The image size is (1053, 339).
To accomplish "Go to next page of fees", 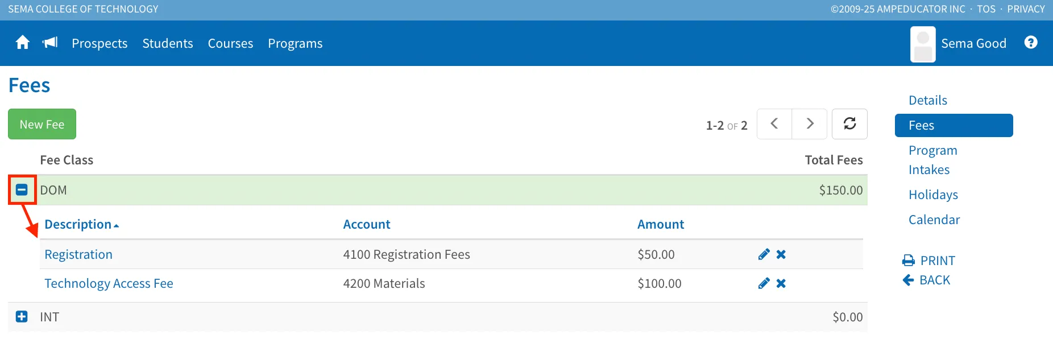I will pos(810,124).
